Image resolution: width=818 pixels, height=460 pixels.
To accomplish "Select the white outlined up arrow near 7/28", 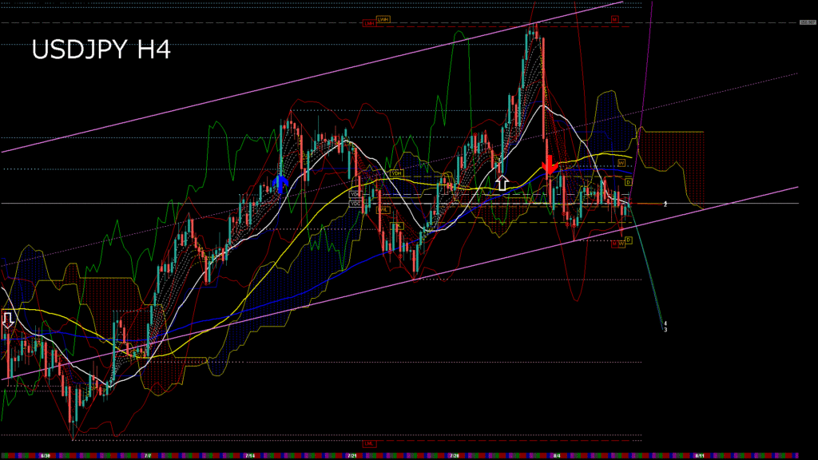I will [x=502, y=182].
